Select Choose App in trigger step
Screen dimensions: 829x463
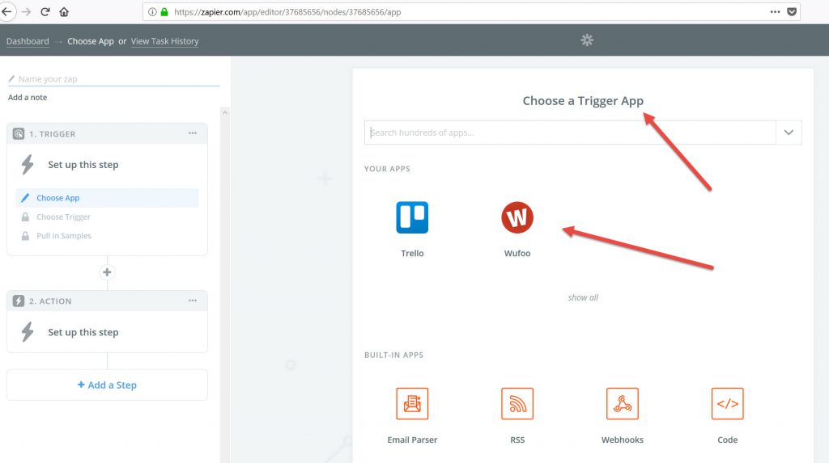[58, 198]
